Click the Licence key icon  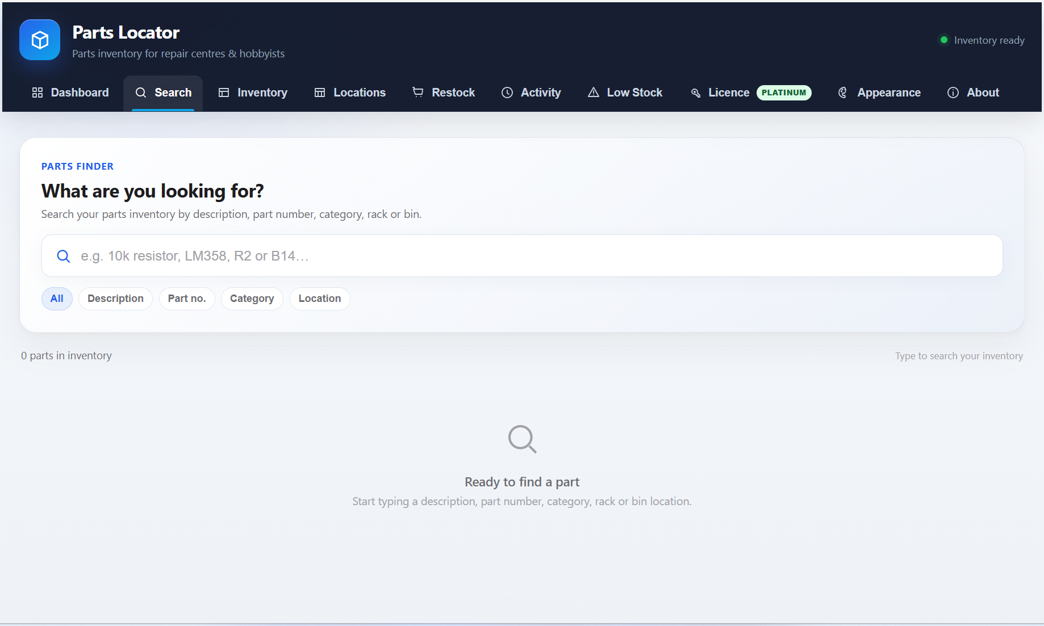pos(696,93)
